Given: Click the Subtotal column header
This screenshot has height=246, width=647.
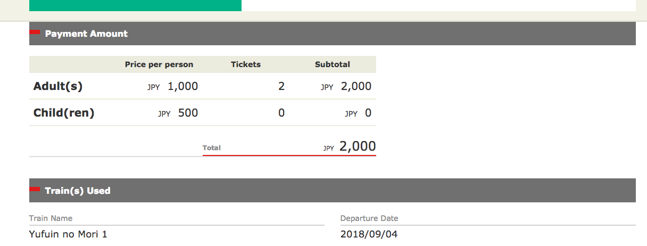Looking at the screenshot, I should (x=333, y=64).
